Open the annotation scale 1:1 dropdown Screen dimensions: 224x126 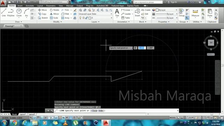pyautogui.click(x=190, y=118)
